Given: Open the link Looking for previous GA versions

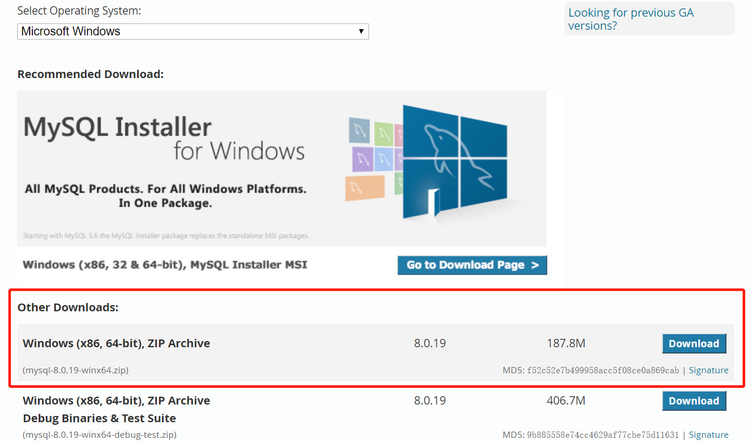Looking at the screenshot, I should [x=631, y=19].
